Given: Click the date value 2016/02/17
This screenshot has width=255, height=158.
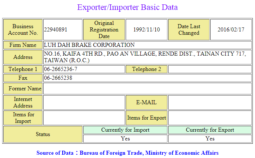Looking at the screenshot, I should pos(231,30).
